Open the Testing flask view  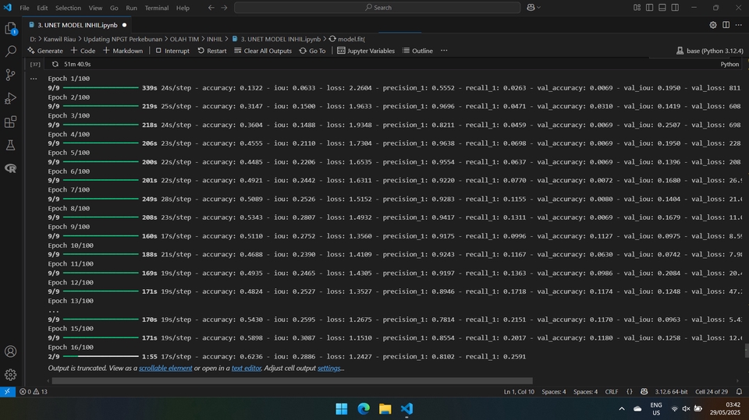pyautogui.click(x=10, y=145)
